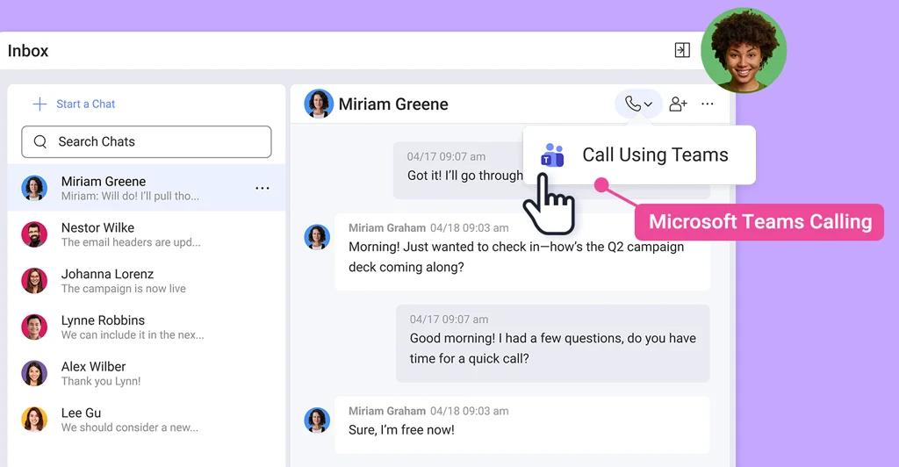The image size is (899, 467).
Task: Click the add participant icon
Action: coord(679,104)
